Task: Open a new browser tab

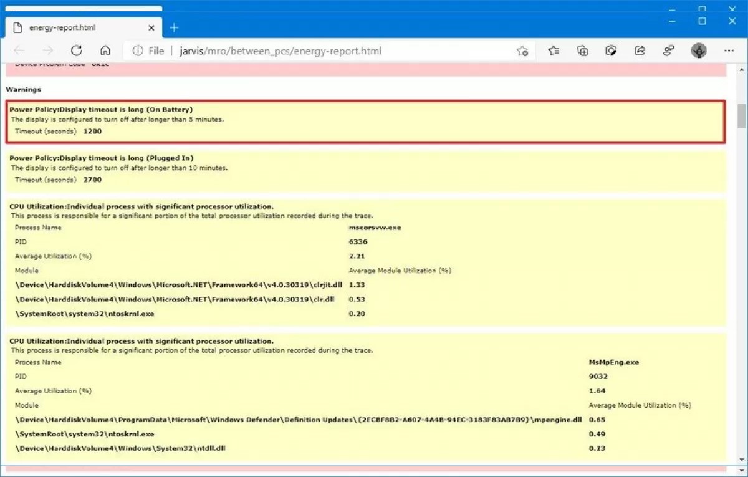Action: click(x=174, y=27)
